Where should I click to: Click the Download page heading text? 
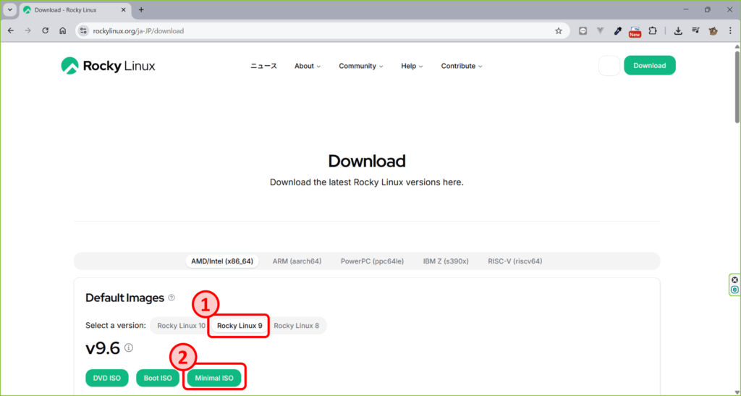click(x=367, y=161)
